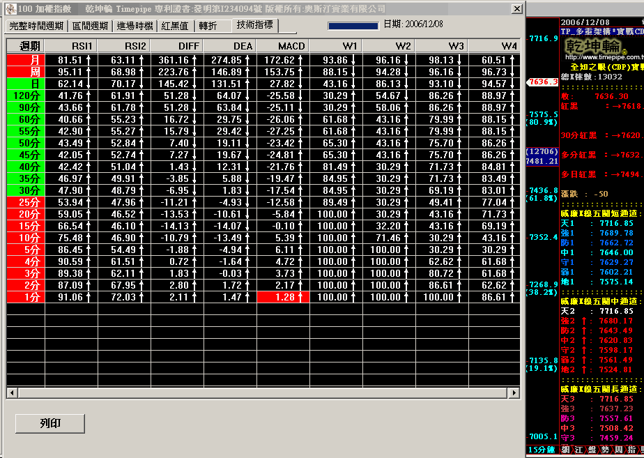Click the RSI1 column header
Viewport: 644px width, 458px height.
[x=72, y=46]
